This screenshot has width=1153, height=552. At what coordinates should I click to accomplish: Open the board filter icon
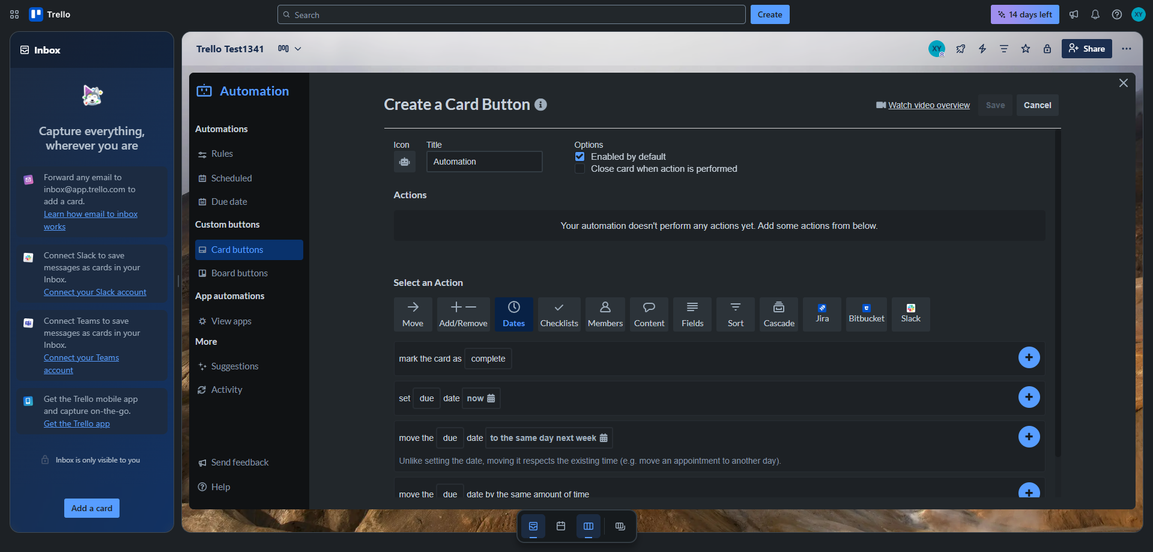[x=1004, y=49]
